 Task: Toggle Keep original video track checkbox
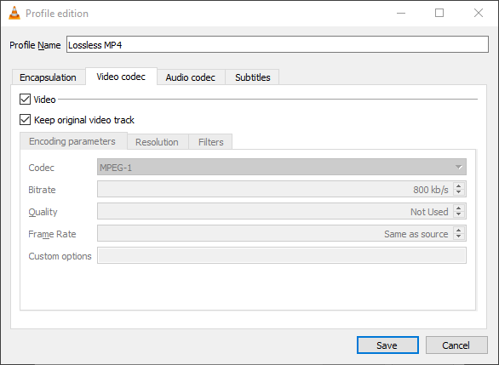pyautogui.click(x=26, y=120)
